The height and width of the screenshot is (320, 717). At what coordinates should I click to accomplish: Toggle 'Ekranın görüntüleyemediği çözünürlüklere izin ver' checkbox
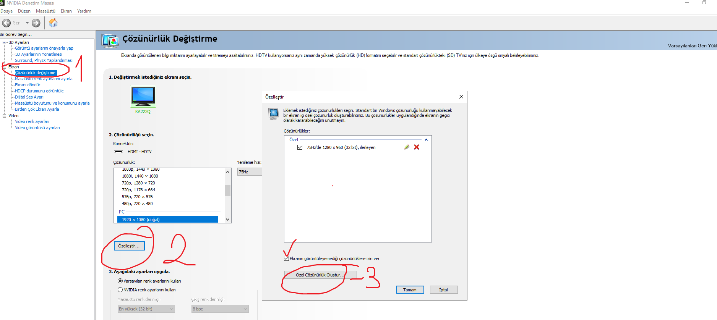pyautogui.click(x=286, y=259)
